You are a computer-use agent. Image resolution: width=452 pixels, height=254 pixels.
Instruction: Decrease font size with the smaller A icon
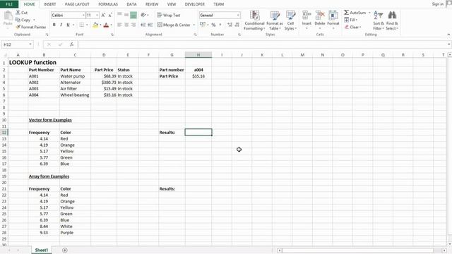pyautogui.click(x=110, y=15)
